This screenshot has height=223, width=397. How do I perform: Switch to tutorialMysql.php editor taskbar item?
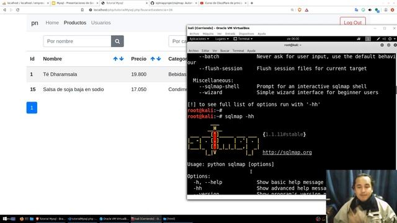pos(83,219)
